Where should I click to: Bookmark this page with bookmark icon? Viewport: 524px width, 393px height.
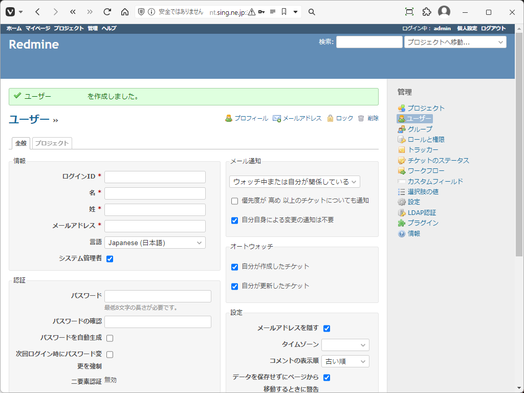283,12
